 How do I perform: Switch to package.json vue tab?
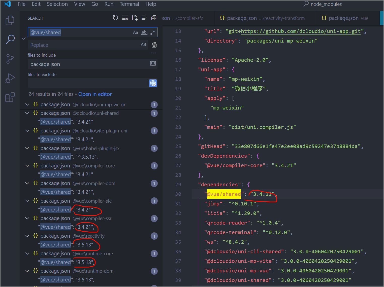point(348,18)
